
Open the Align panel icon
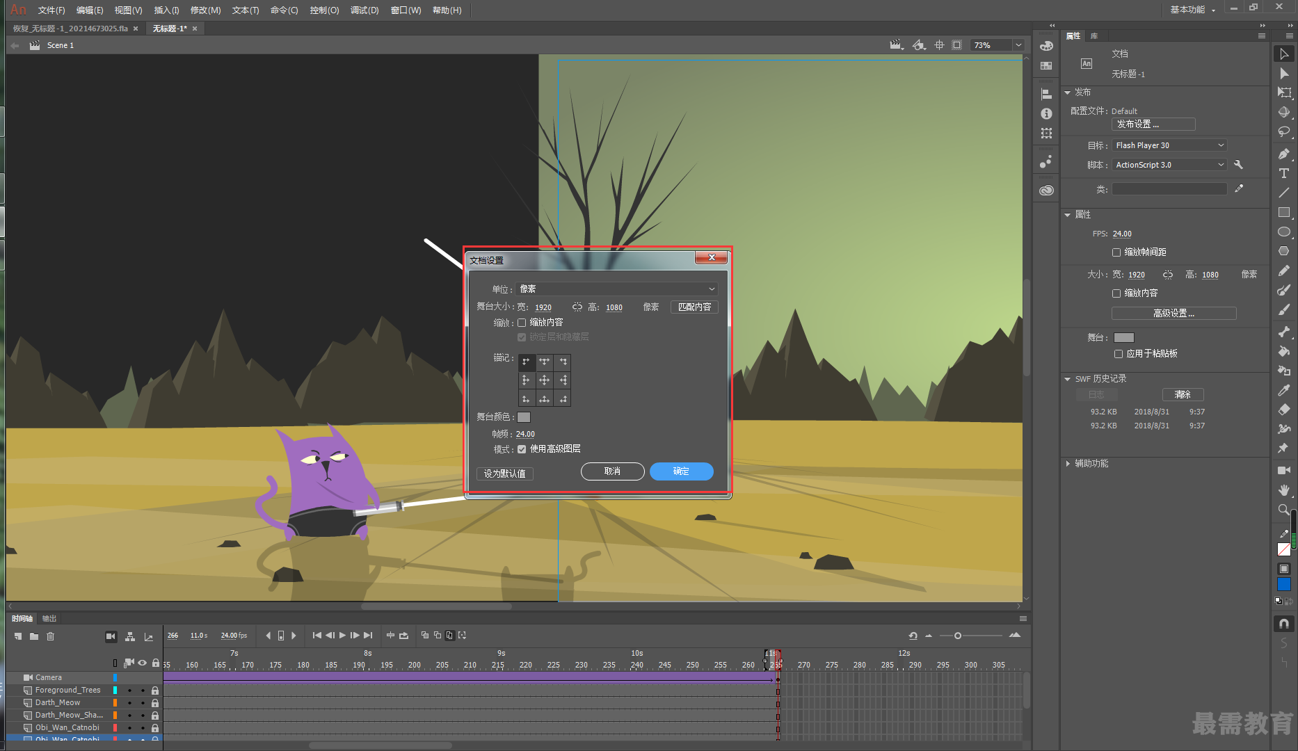click(1046, 94)
